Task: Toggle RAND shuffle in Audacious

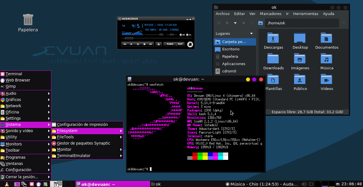Action: [x=170, y=44]
